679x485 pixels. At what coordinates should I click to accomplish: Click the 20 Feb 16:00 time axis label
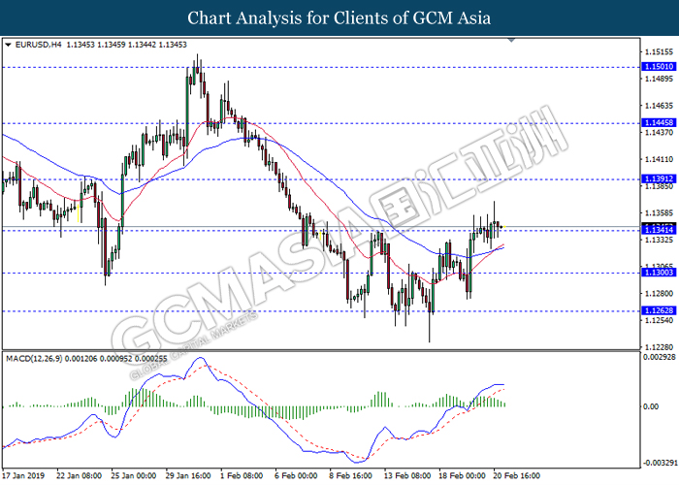tap(517, 475)
